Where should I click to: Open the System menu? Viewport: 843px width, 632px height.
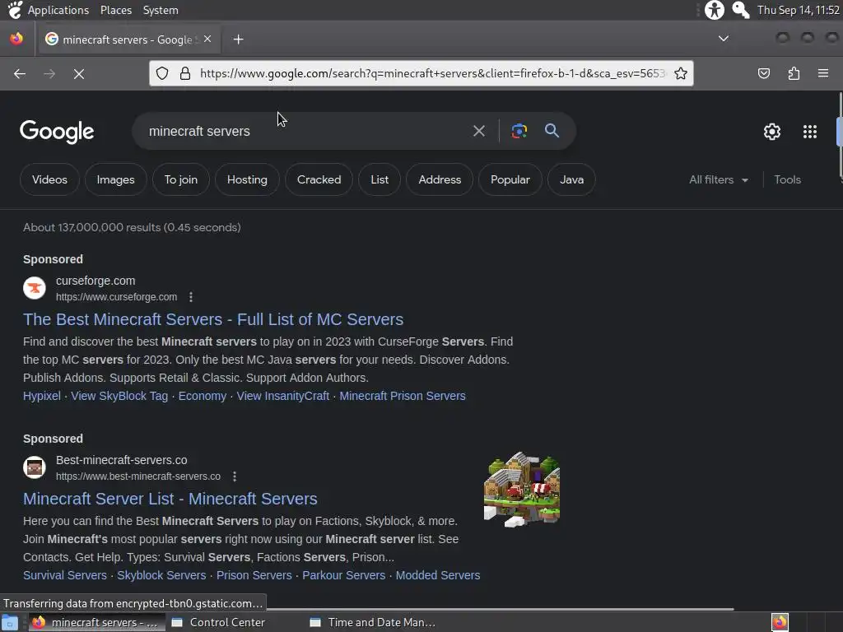pos(161,10)
